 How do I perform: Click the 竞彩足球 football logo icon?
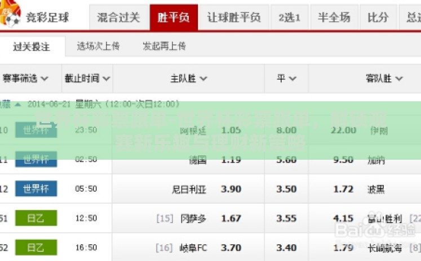pos(10,13)
